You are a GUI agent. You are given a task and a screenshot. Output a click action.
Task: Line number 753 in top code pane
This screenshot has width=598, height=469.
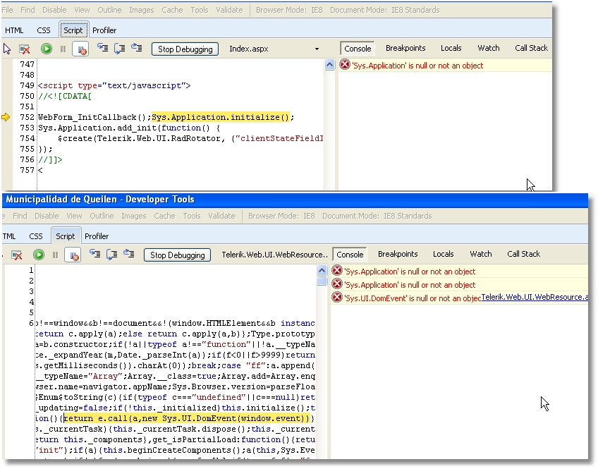pyautogui.click(x=27, y=128)
